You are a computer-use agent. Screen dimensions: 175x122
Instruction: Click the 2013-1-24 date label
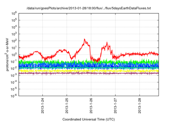coord(43,106)
